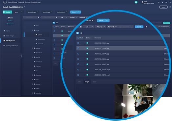This screenshot has width=172, height=121.
Task: Sort by Last modified time column
Action: (163, 27)
